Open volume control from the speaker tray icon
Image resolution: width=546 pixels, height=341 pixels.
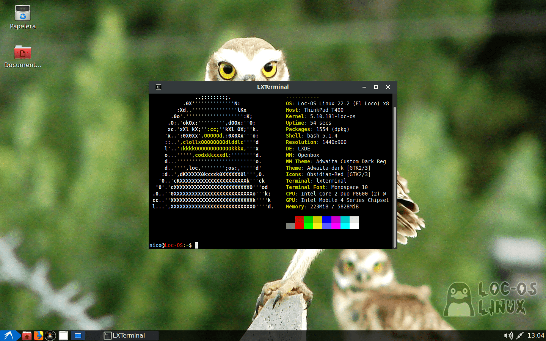click(x=508, y=335)
